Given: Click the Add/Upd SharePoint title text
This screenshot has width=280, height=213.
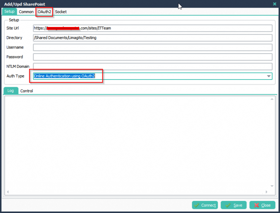Looking at the screenshot, I should coord(25,4).
